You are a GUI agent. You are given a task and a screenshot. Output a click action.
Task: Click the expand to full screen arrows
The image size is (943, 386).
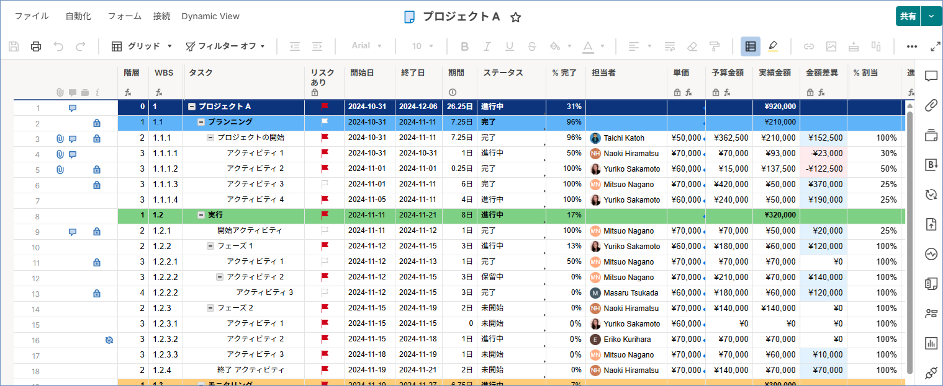point(935,46)
